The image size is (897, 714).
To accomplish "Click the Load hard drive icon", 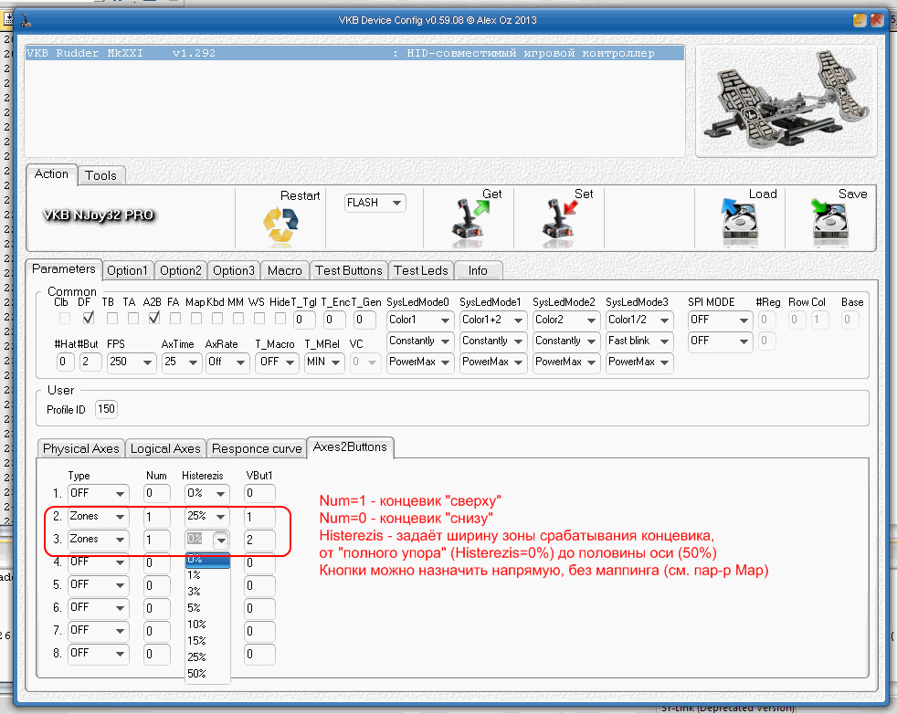I will (x=739, y=218).
